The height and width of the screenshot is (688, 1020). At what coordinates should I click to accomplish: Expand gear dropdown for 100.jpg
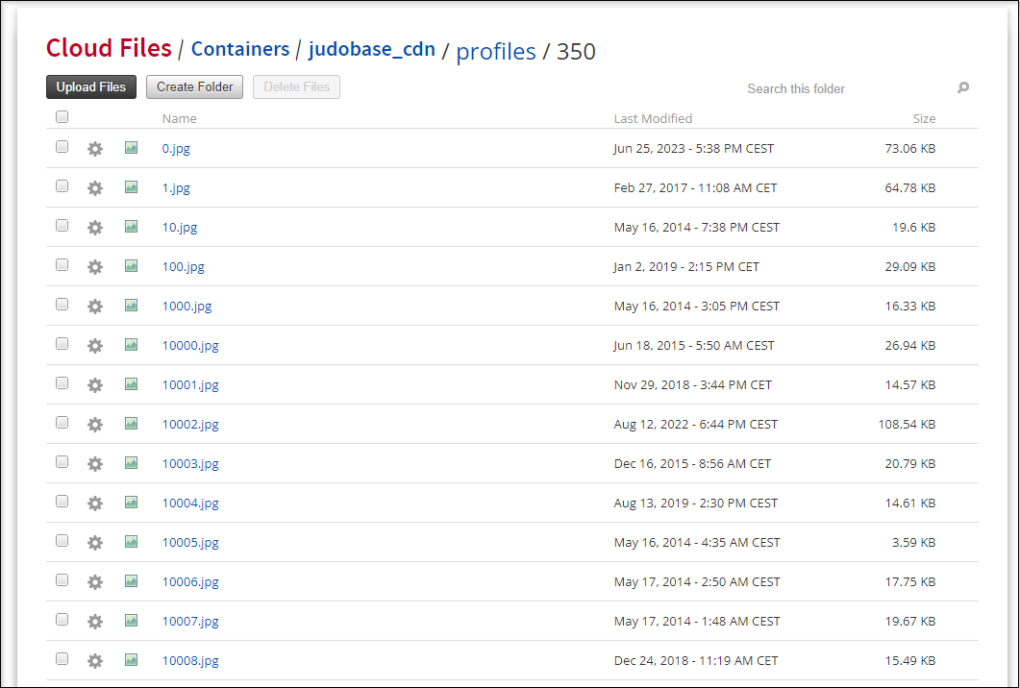(x=94, y=267)
